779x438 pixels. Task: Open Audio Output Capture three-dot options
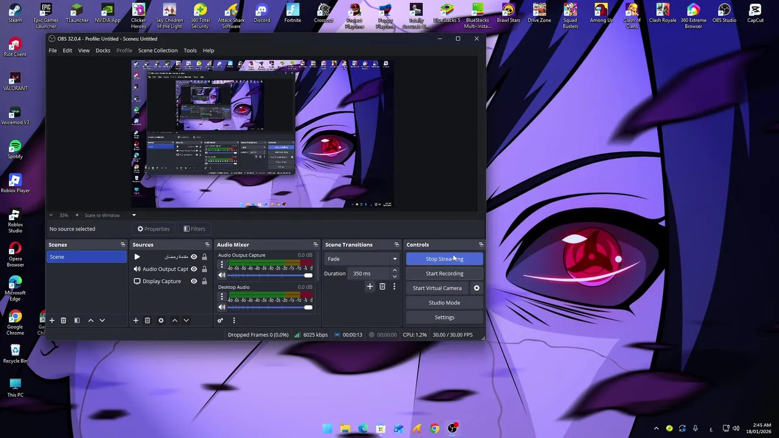222,265
